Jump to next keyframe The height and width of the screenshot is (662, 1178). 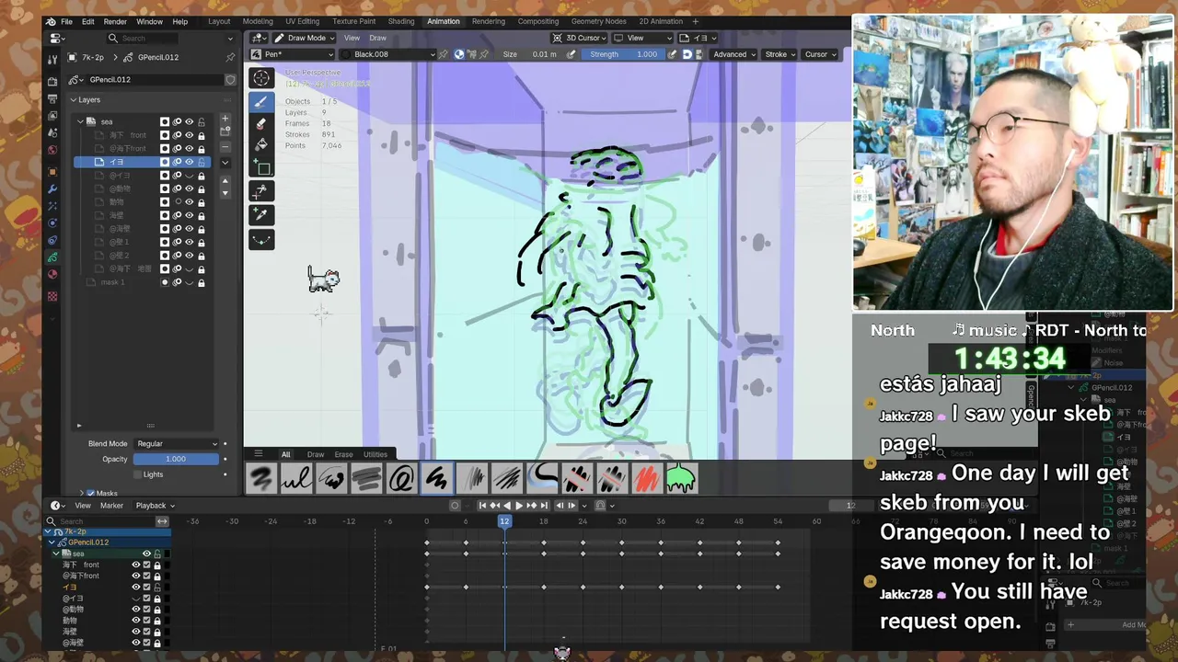pos(531,505)
